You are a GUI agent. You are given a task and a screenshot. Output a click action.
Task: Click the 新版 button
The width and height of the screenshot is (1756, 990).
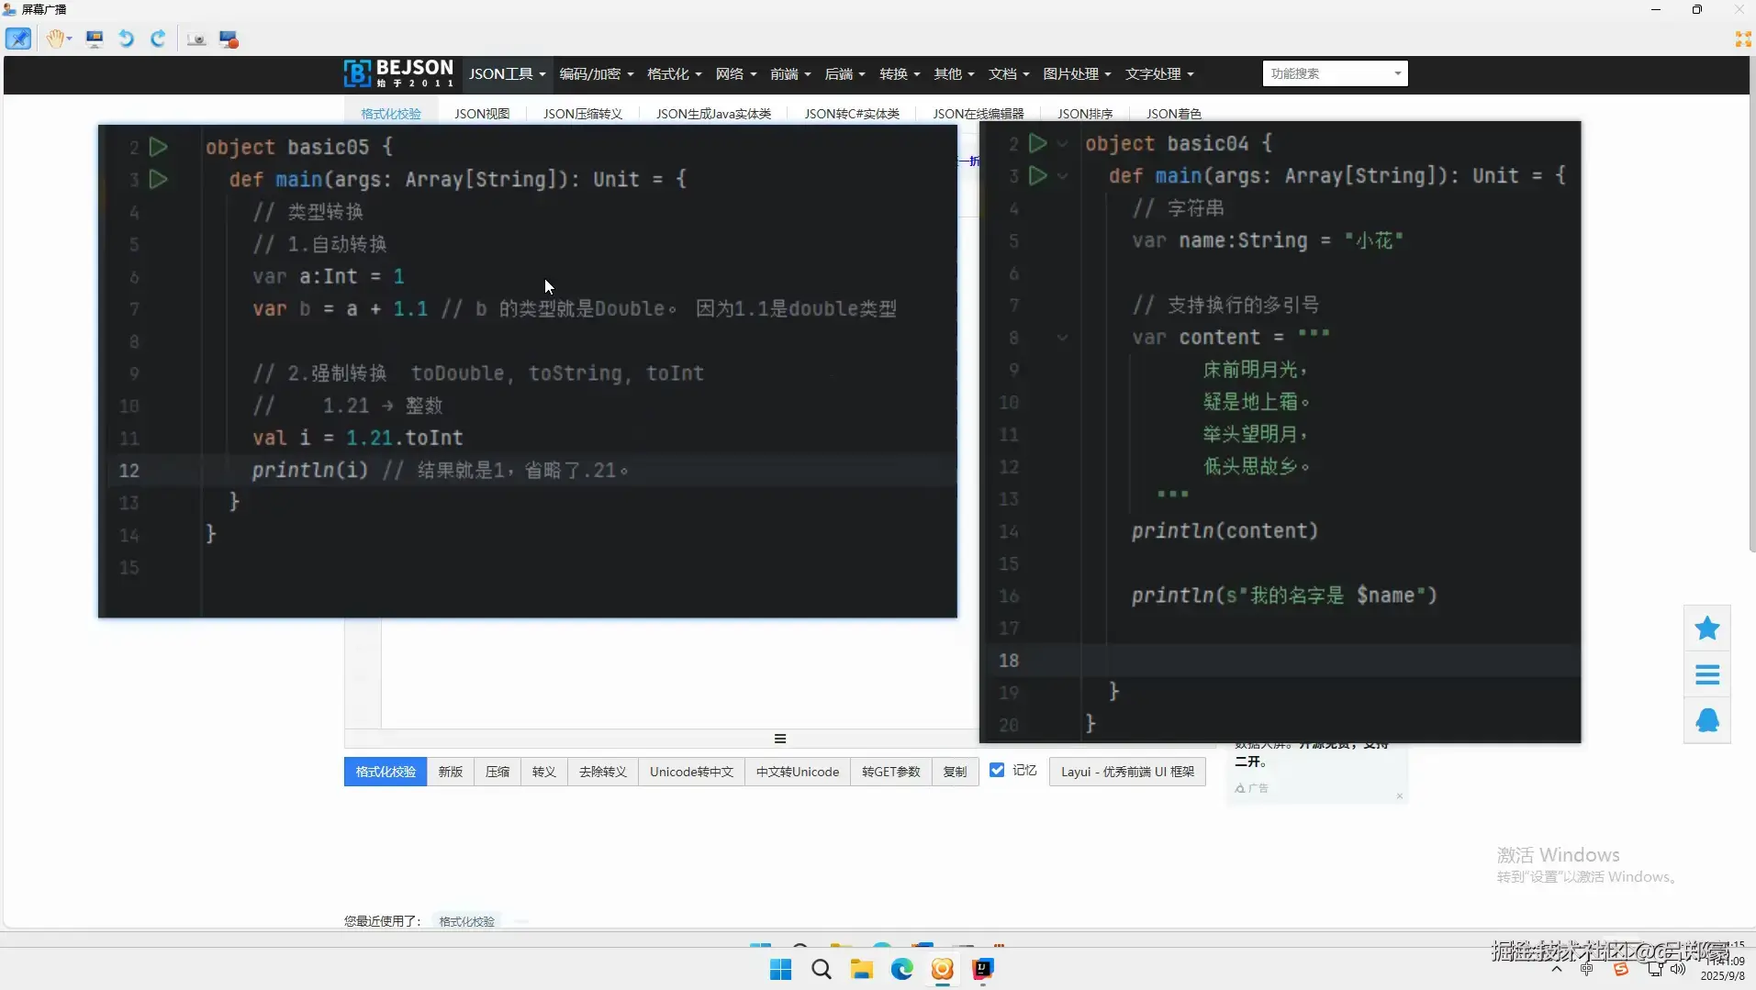click(x=451, y=772)
